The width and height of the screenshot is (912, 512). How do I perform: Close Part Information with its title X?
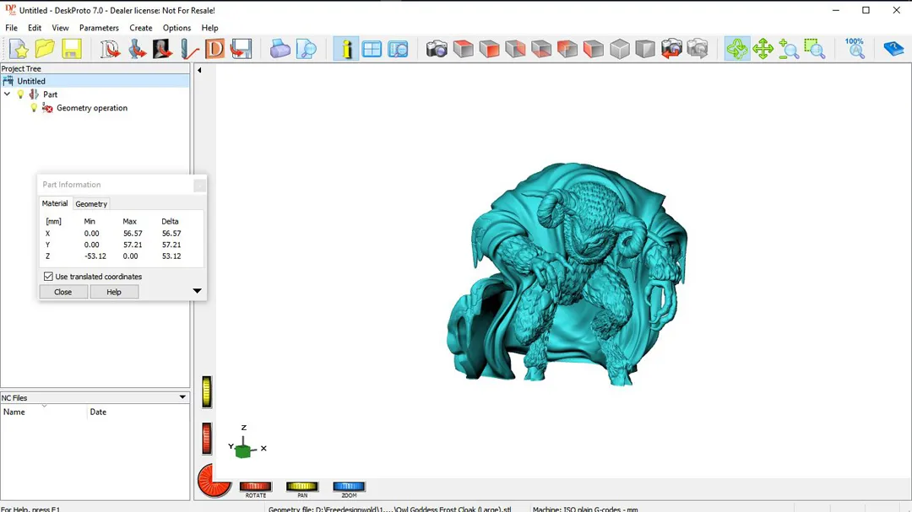coord(199,185)
